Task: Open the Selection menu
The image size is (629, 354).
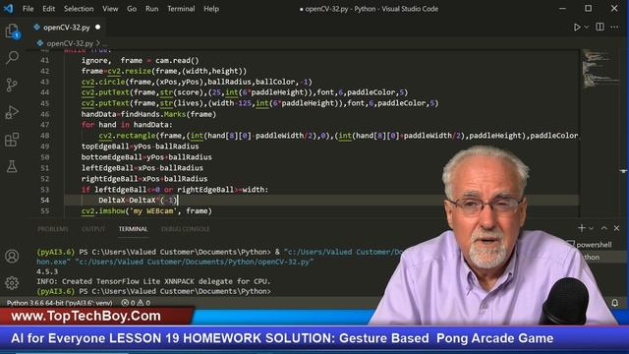Action: coord(79,9)
